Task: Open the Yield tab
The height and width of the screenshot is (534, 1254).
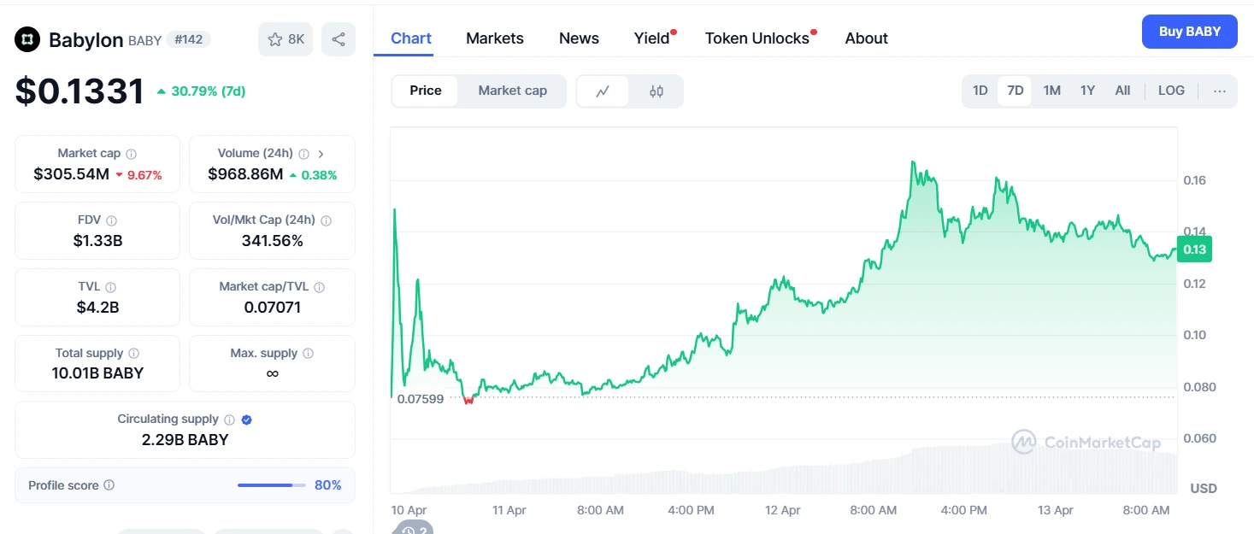Action: pos(652,38)
